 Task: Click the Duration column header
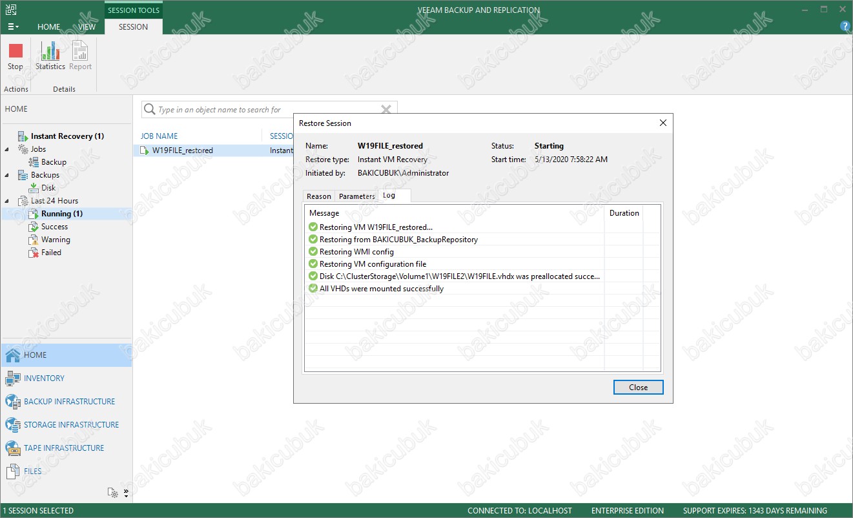click(x=624, y=213)
